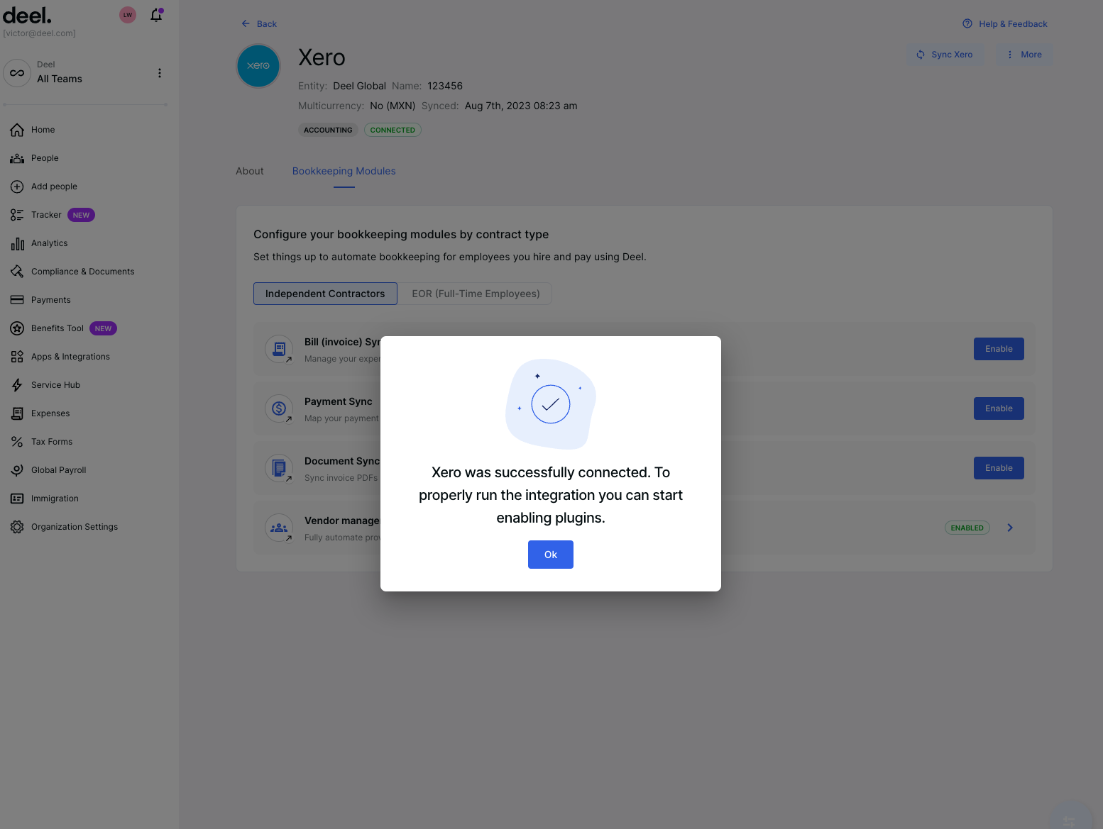This screenshot has height=829, width=1103.
Task: Click the Payment Sync dollar icon
Action: point(279,408)
